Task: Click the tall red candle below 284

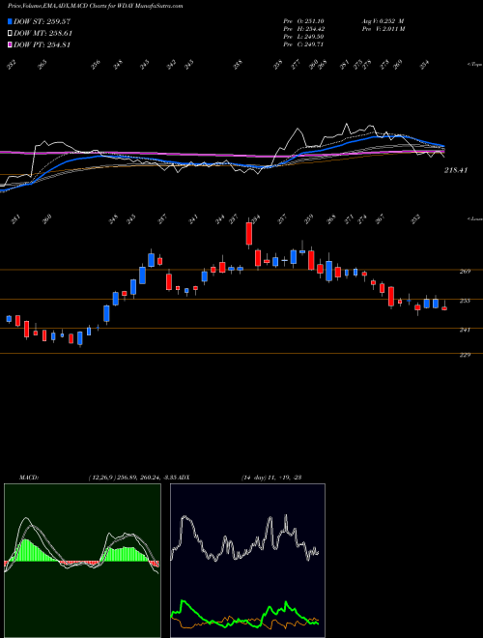Action: click(x=249, y=233)
